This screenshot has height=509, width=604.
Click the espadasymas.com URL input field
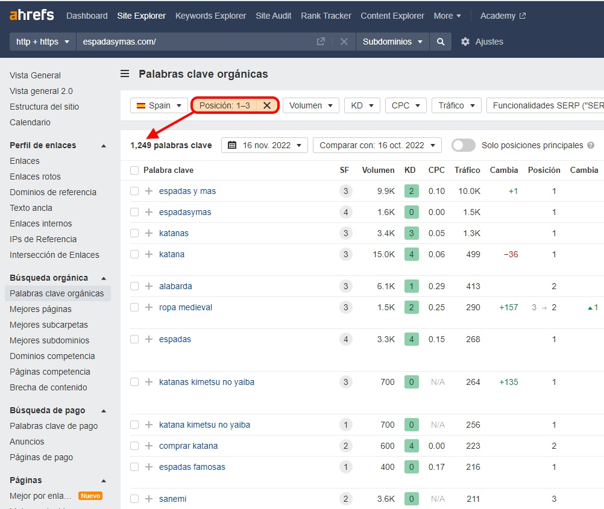coord(197,42)
